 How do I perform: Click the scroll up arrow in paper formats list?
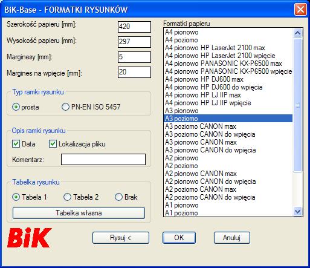point(297,33)
